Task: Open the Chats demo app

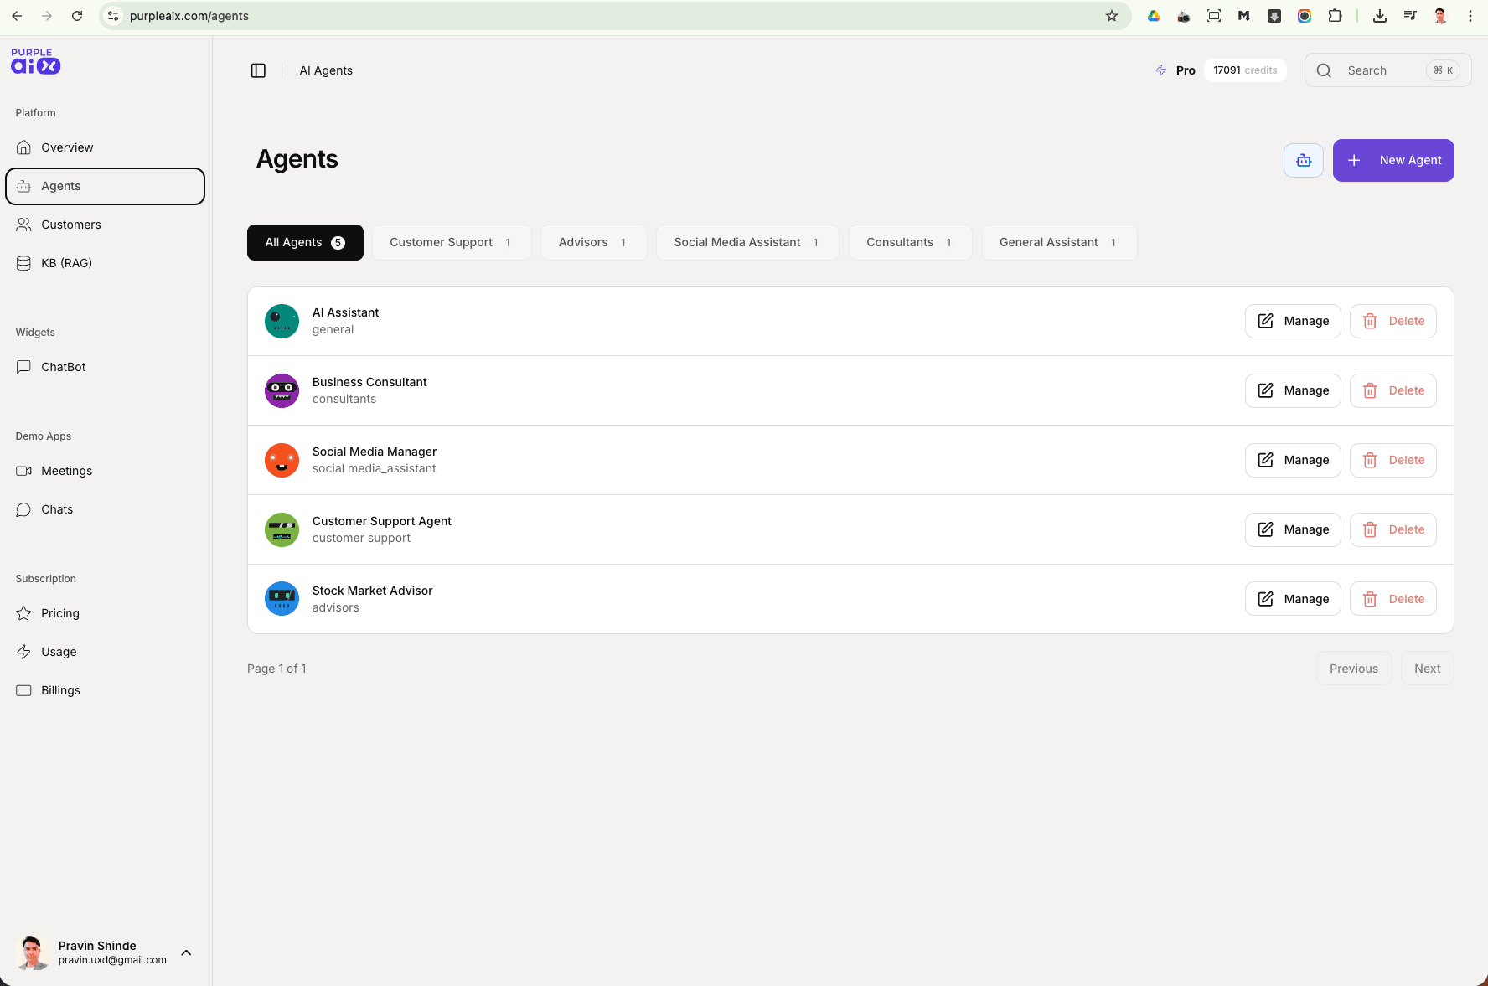Action: coord(56,509)
